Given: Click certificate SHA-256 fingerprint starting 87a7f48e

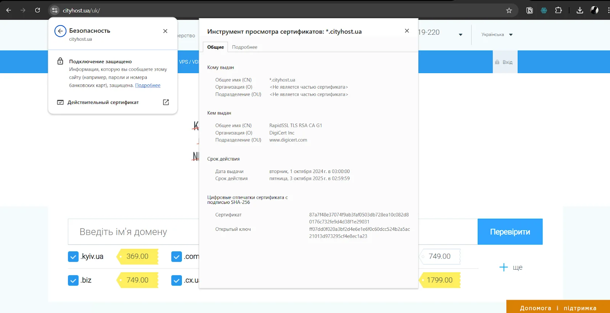Looking at the screenshot, I should [x=359, y=218].
